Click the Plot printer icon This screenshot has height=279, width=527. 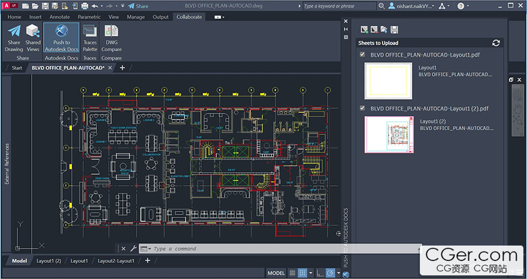coord(84,6)
